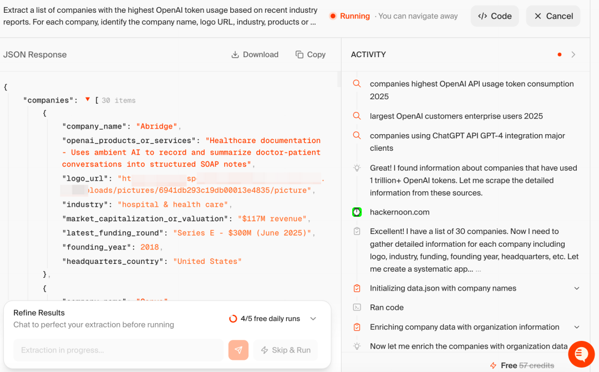599x372 pixels.
Task: Select the "hospital & health care" industry value
Action: [x=172, y=205]
